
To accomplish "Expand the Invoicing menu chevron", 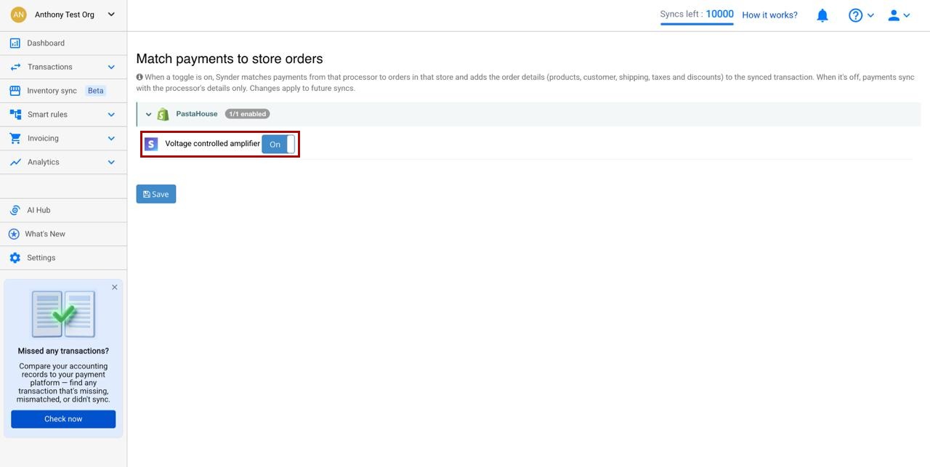I will click(x=111, y=138).
